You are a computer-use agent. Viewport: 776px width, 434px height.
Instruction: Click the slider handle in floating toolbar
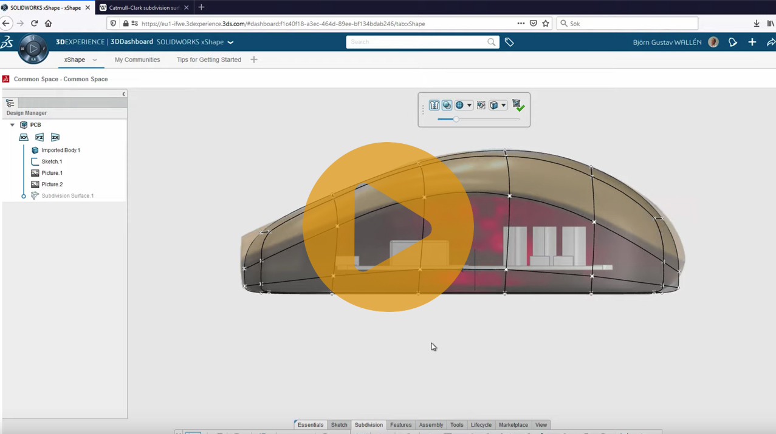click(456, 120)
